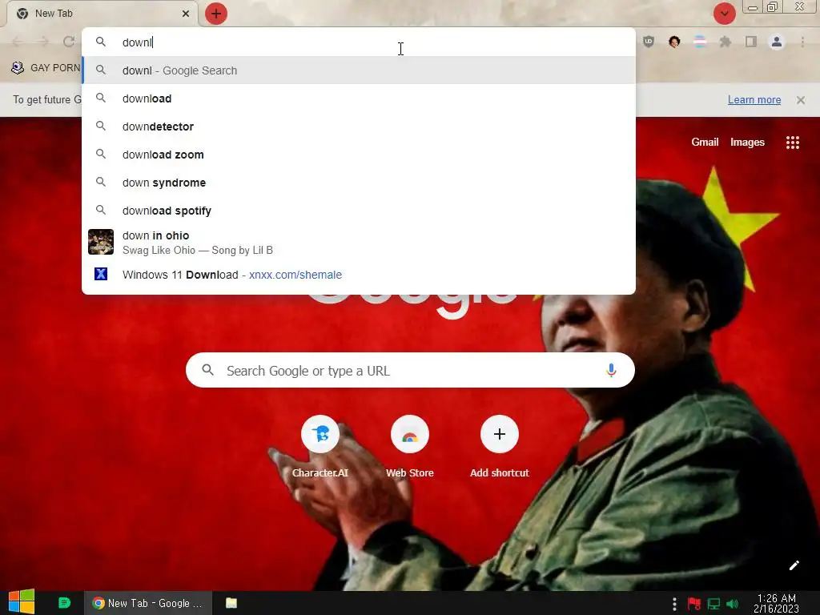Click the red flag tray icon
This screenshot has width=820, height=615.
(x=694, y=604)
